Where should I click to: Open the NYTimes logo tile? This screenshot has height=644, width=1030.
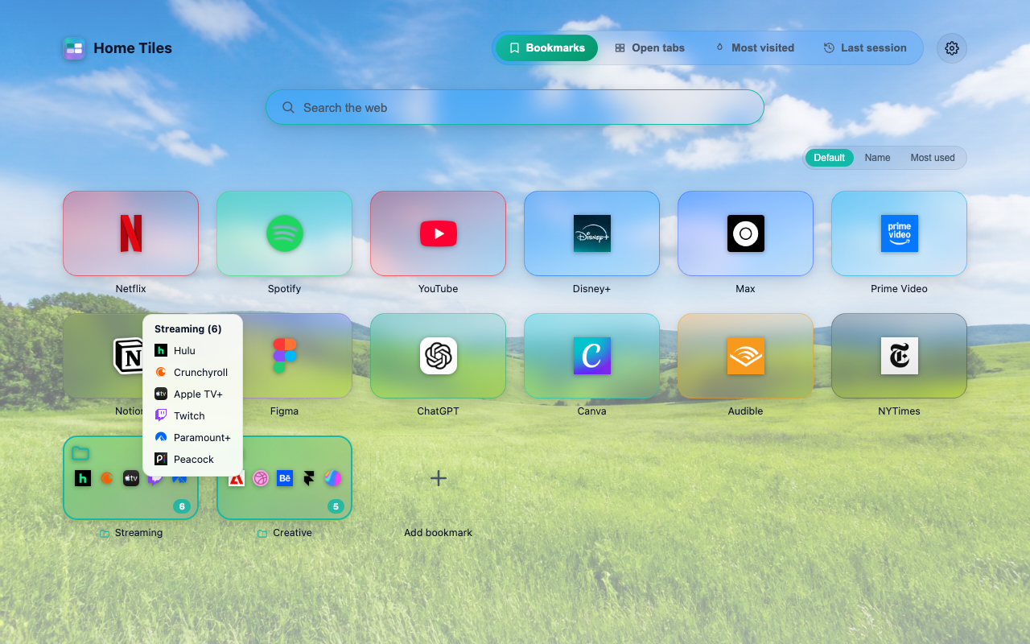coord(899,356)
